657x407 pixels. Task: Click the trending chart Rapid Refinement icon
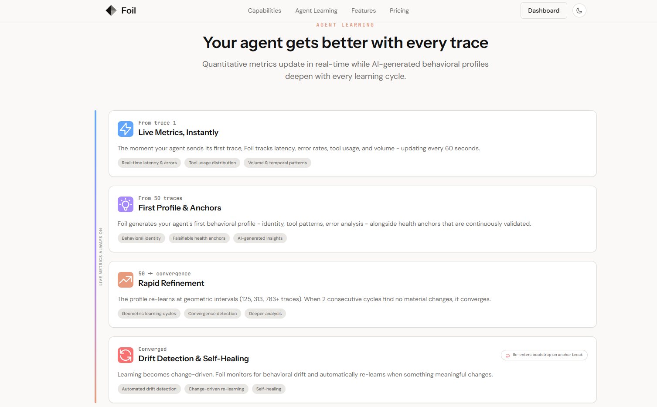pyautogui.click(x=126, y=280)
